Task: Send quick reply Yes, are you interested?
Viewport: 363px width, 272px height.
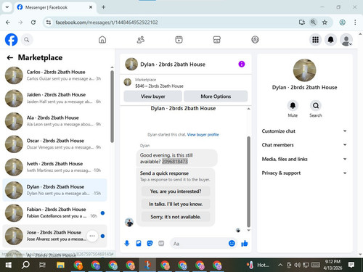Action: click(176, 191)
